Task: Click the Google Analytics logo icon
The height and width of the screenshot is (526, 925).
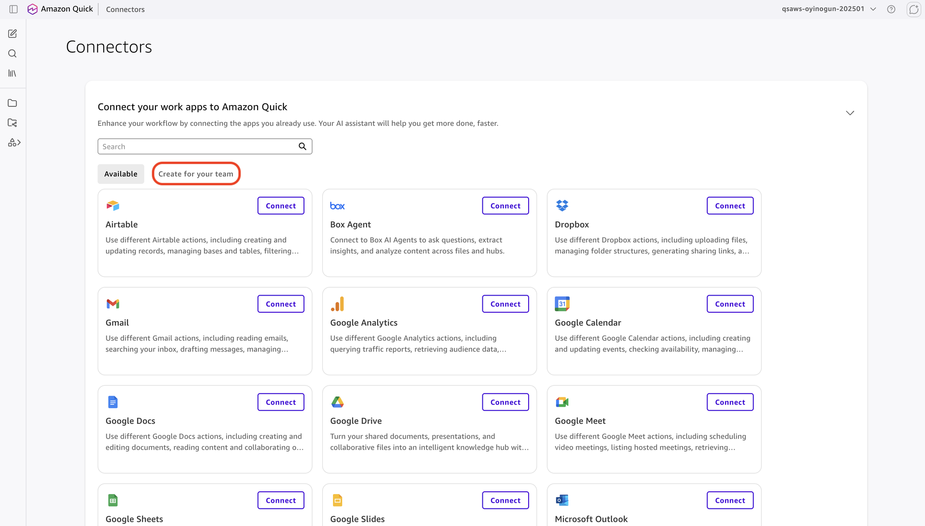Action: point(338,304)
